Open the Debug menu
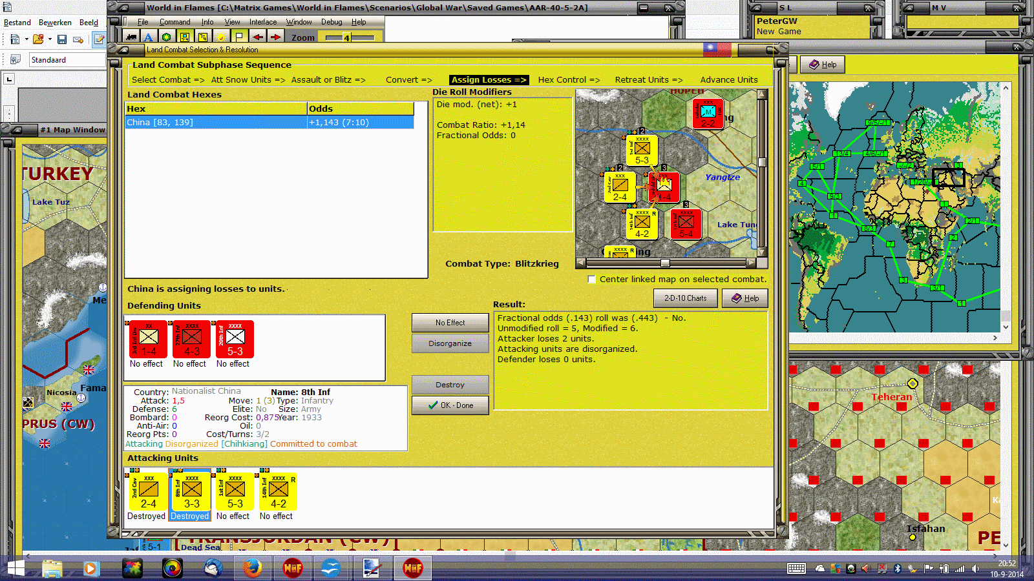The height and width of the screenshot is (581, 1034). [x=332, y=22]
